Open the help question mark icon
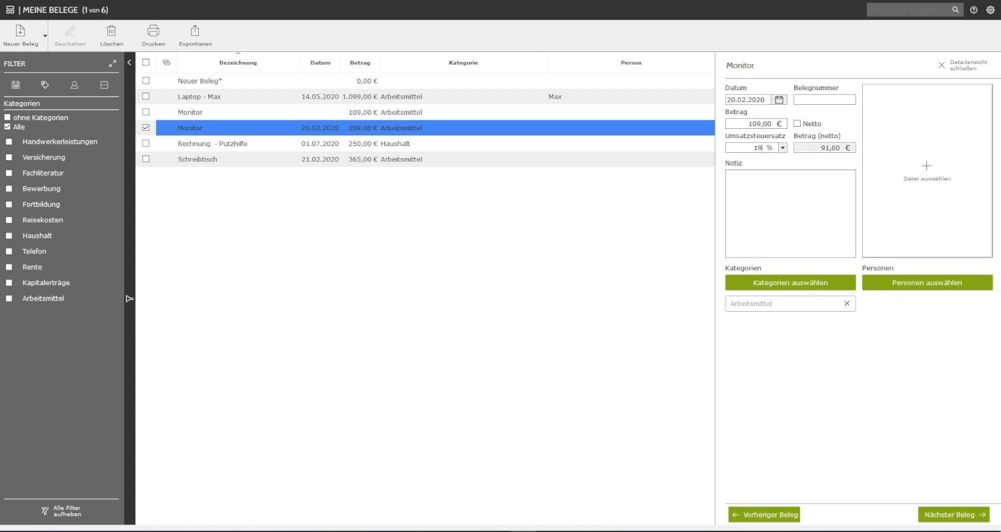The width and height of the screenshot is (1001, 532). click(974, 10)
